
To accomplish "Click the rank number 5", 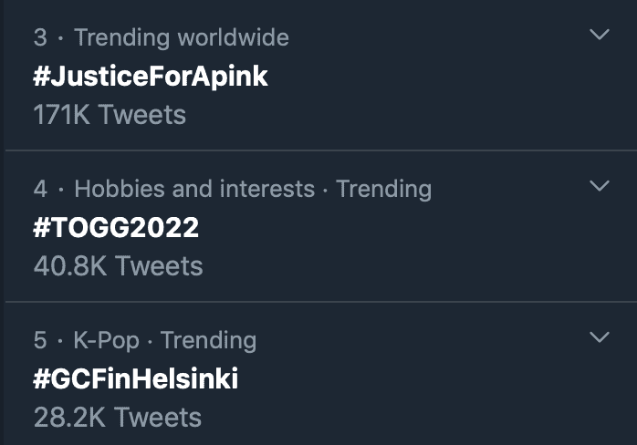I will [40, 340].
